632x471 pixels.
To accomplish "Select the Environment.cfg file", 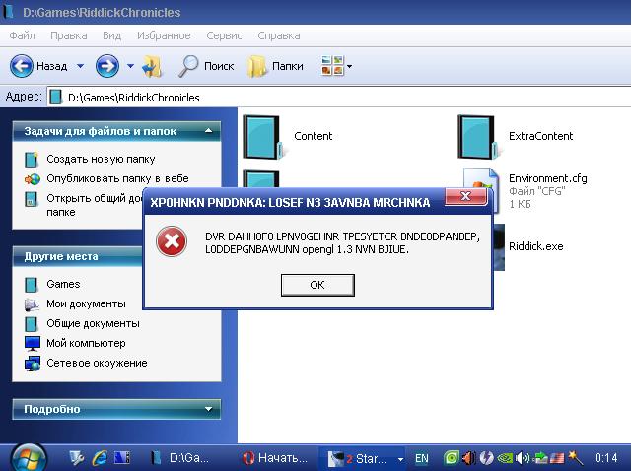I will tap(547, 178).
